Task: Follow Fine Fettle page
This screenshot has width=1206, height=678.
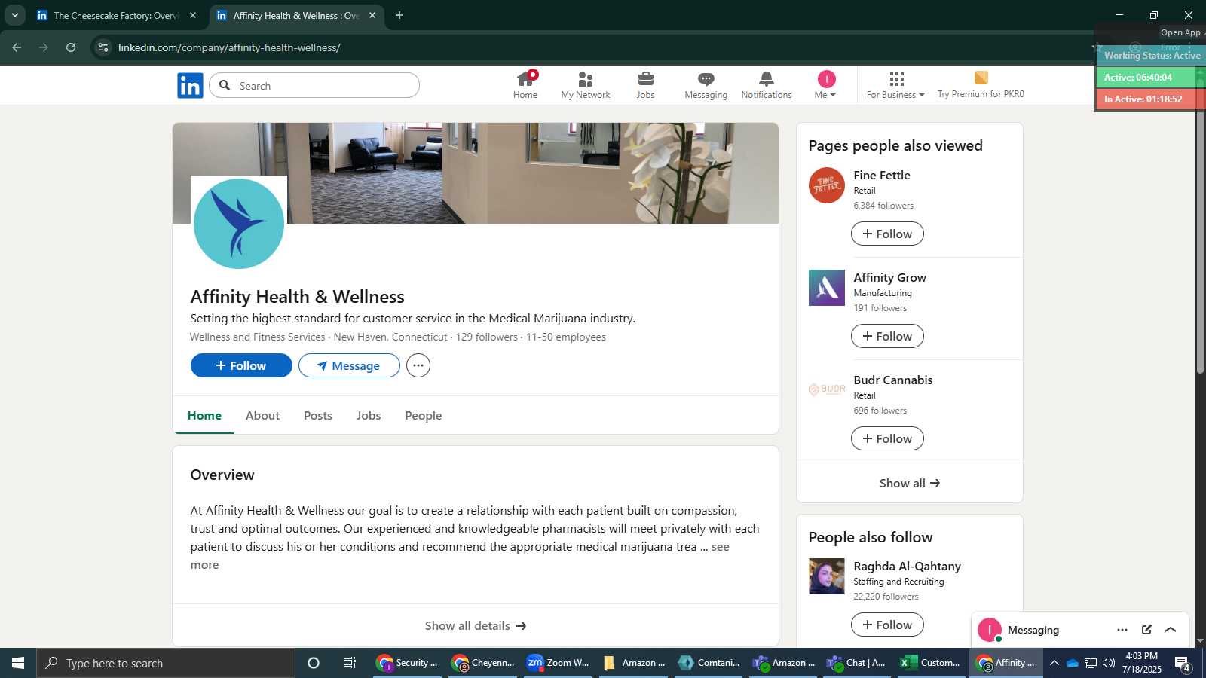Action: click(887, 234)
